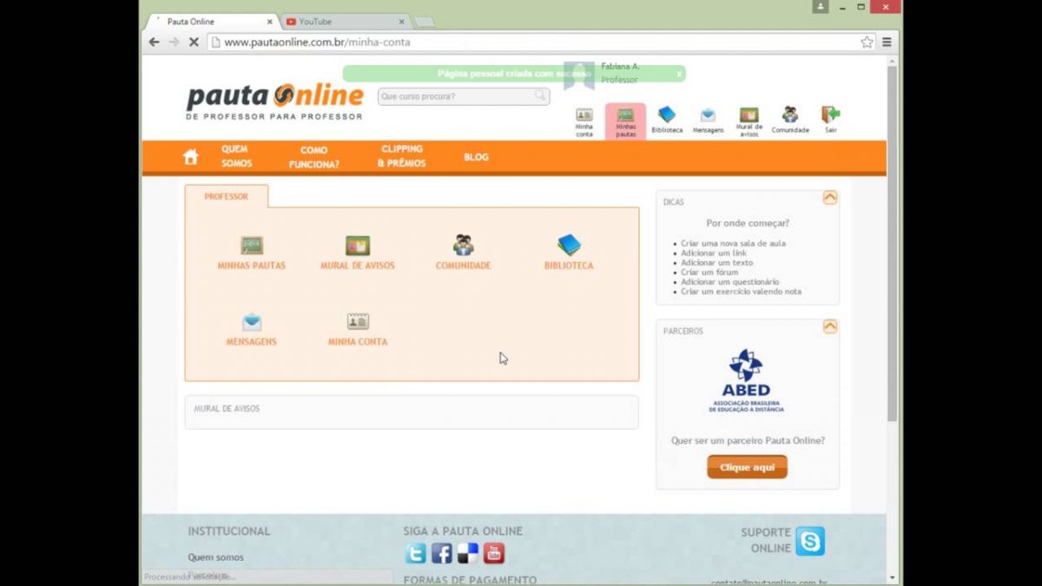Open MINHAS PAUTAS in Professor panel
The height and width of the screenshot is (586, 1042).
point(251,253)
